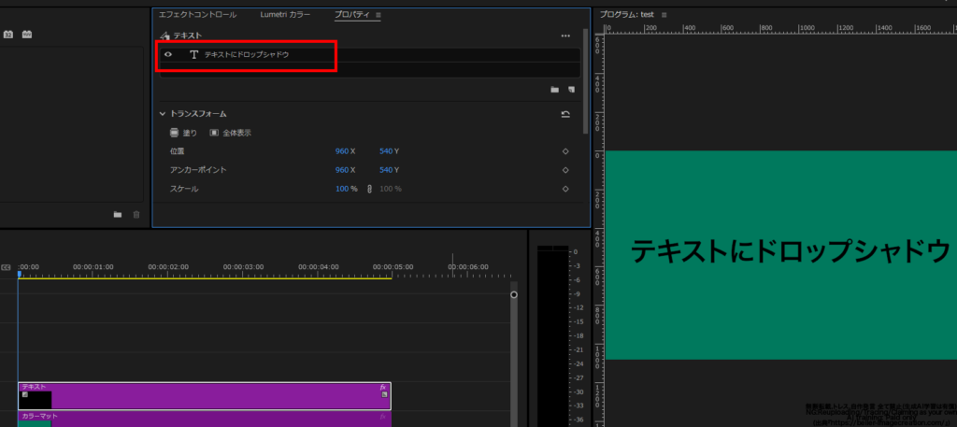Open the プログラム: test panel menu
The width and height of the screenshot is (957, 427).
pos(664,15)
